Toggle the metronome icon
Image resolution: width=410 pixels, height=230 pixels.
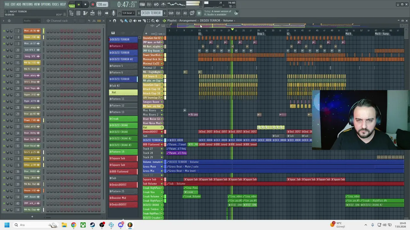click(163, 4)
